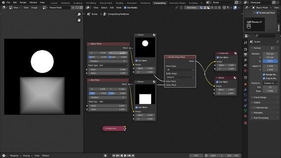The image size is (281, 158).
Task: Toggle Use Alpha on right Viewer node
Action: point(217,82)
